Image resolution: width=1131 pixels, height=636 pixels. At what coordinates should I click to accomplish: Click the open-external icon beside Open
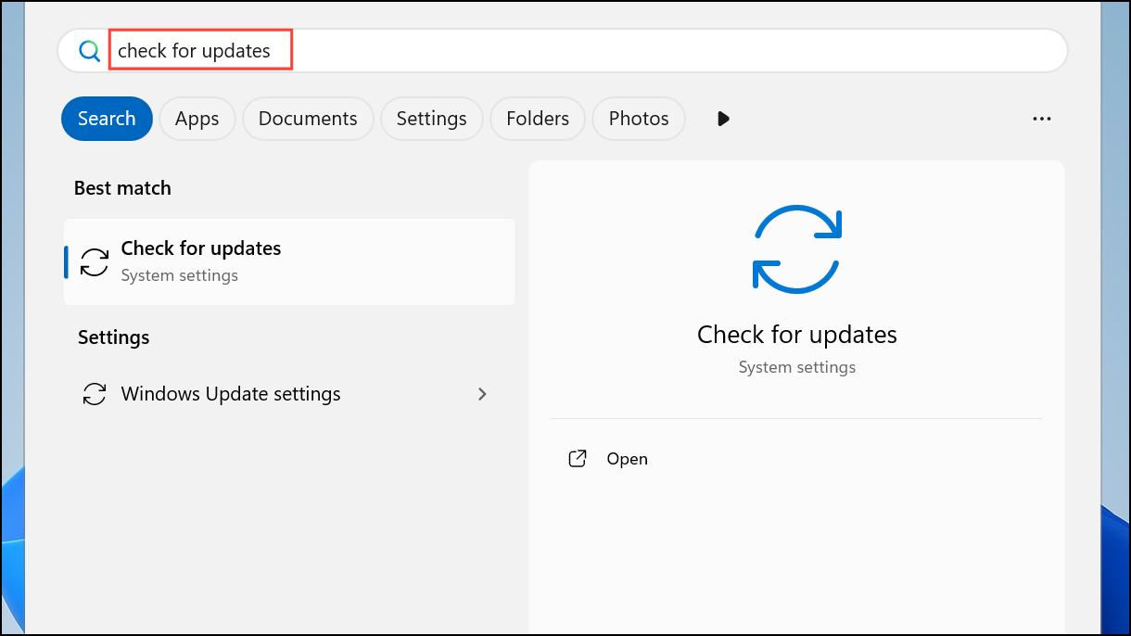[578, 458]
